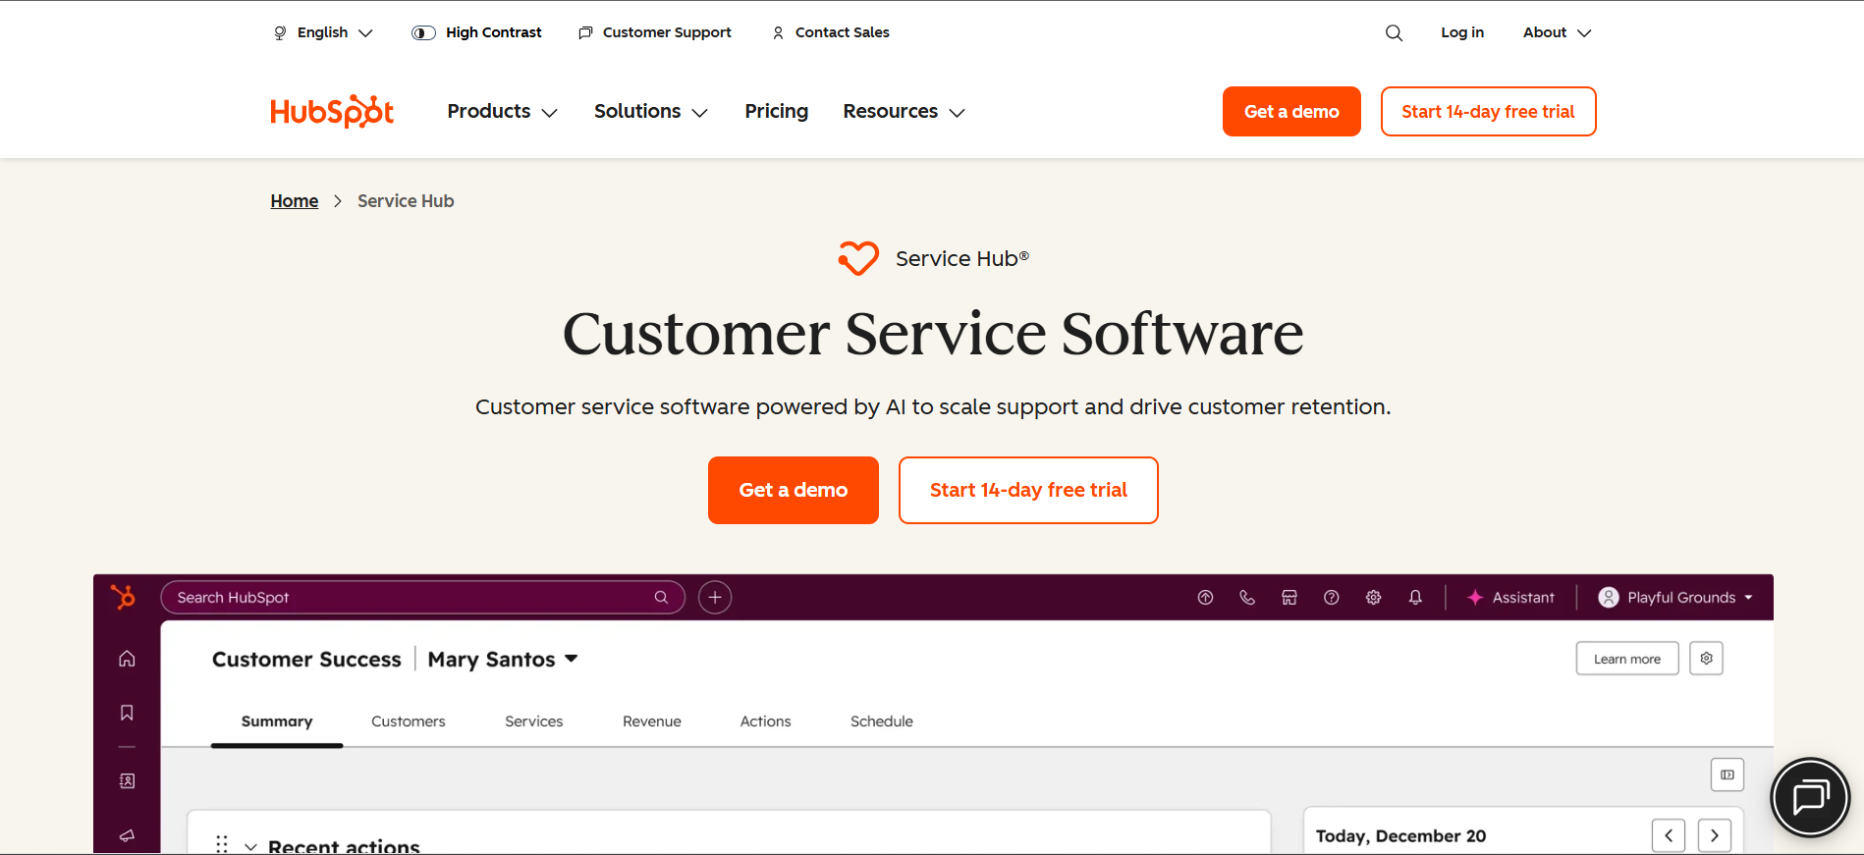Go to previous day arrow
Viewport: 1864px width, 855px height.
[1669, 836]
